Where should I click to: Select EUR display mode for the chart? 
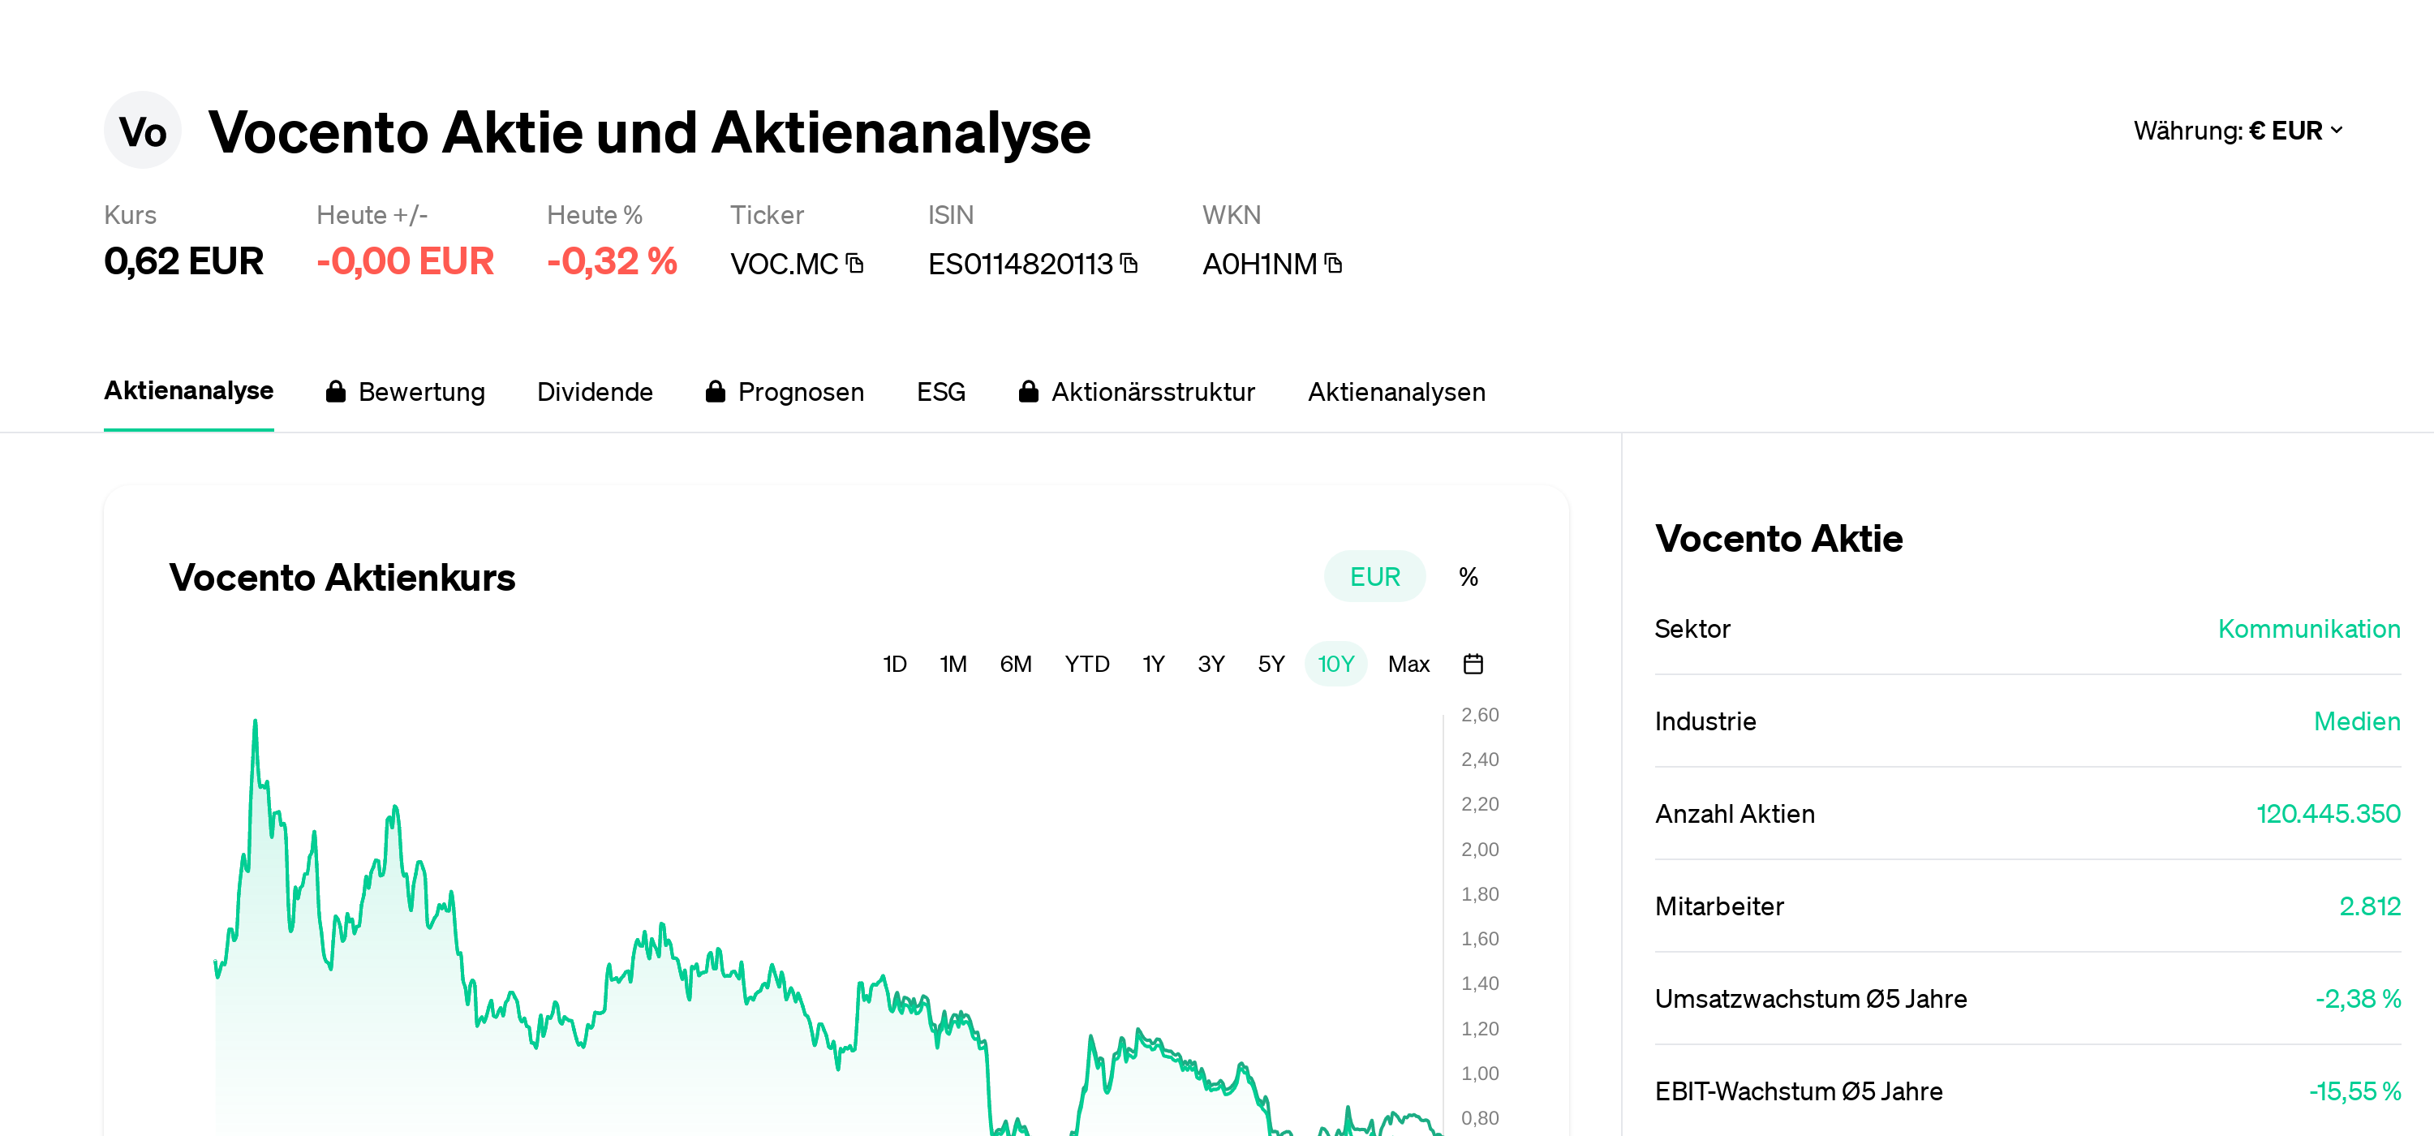click(x=1374, y=575)
